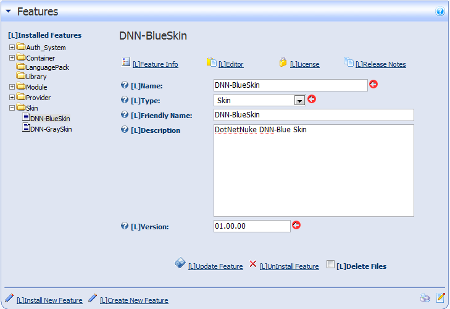450x309 pixels.
Task: Expand the Container tree node
Action: [x=12, y=57]
